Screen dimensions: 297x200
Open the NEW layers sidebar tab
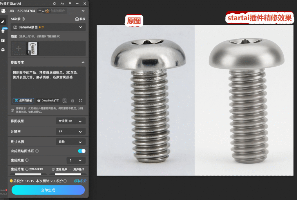[x=3, y=30]
